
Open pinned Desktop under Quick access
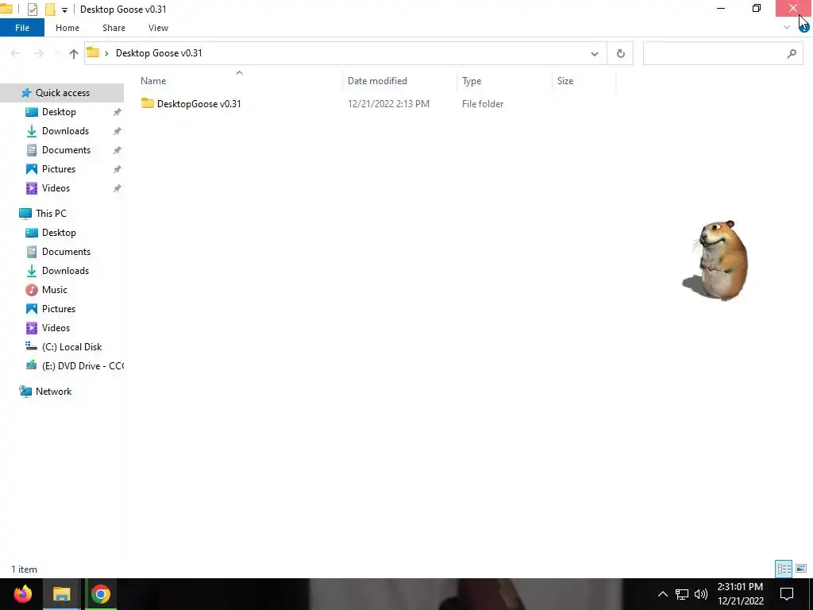click(x=59, y=112)
